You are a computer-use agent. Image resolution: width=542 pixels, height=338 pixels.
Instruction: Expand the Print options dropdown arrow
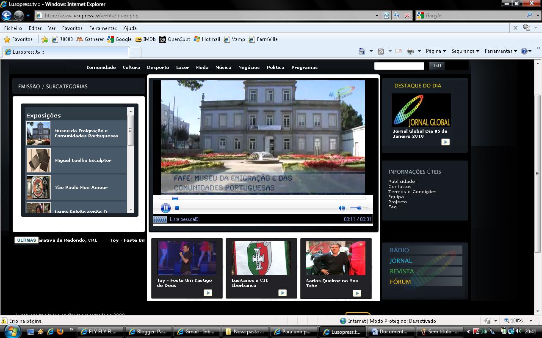pyautogui.click(x=419, y=51)
